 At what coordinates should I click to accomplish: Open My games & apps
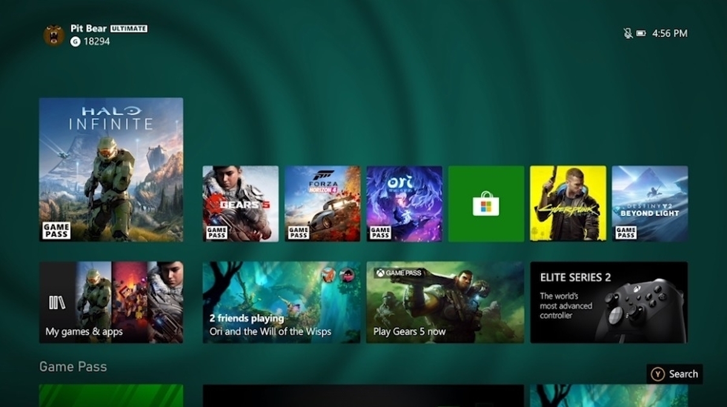coord(111,302)
